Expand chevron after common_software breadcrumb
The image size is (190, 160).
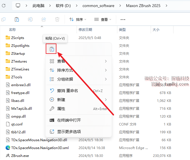pos(120,6)
